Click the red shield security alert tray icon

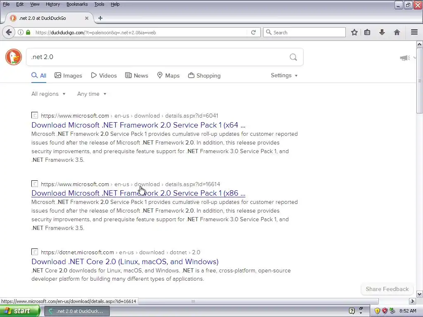[385, 311]
